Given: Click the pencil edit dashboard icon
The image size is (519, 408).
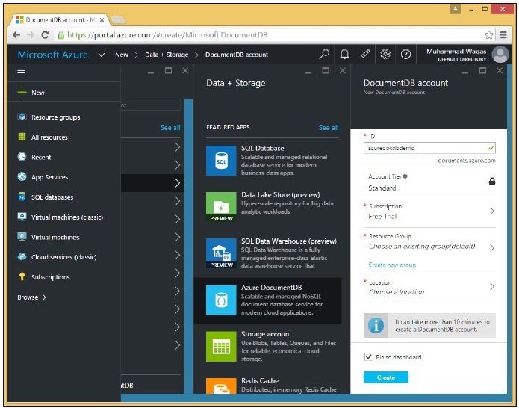Looking at the screenshot, I should 364,54.
